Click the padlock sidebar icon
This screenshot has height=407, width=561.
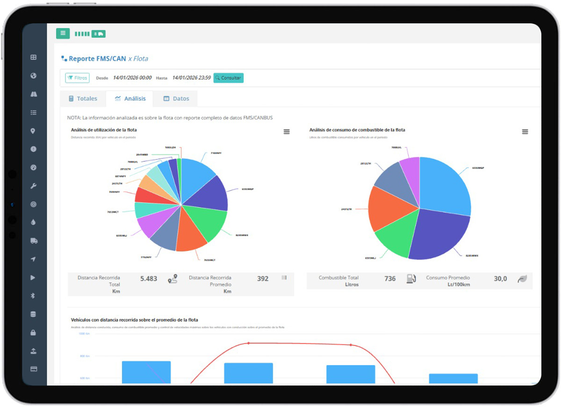coord(33,333)
